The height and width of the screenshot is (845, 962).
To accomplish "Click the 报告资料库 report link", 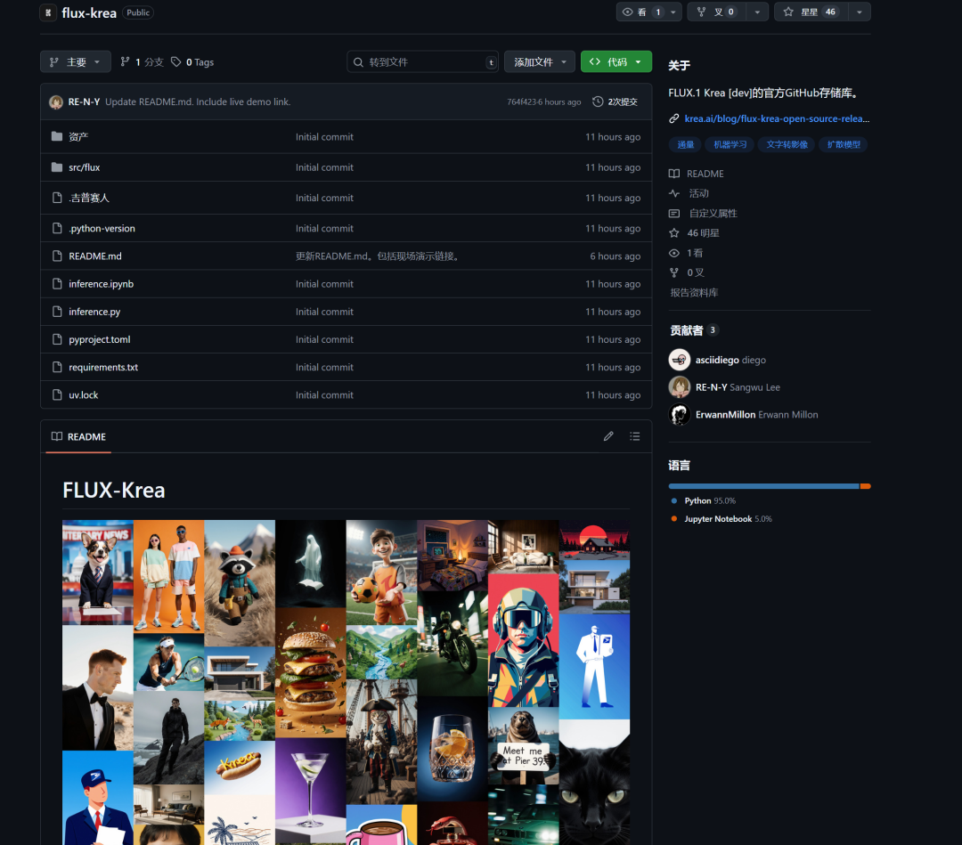I will pyautogui.click(x=694, y=292).
